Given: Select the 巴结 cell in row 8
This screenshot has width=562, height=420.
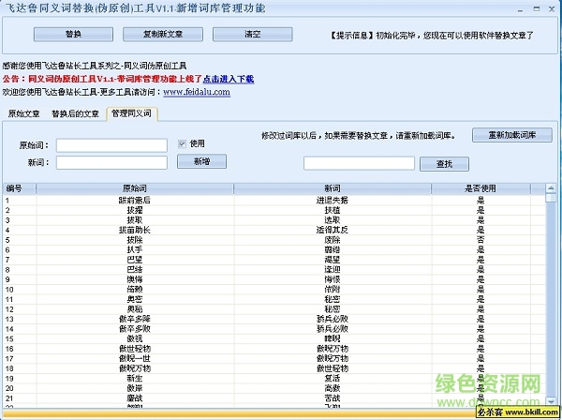Looking at the screenshot, I should [135, 269].
